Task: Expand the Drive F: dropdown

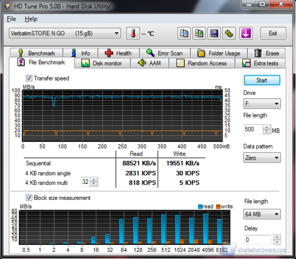Action: click(262, 104)
